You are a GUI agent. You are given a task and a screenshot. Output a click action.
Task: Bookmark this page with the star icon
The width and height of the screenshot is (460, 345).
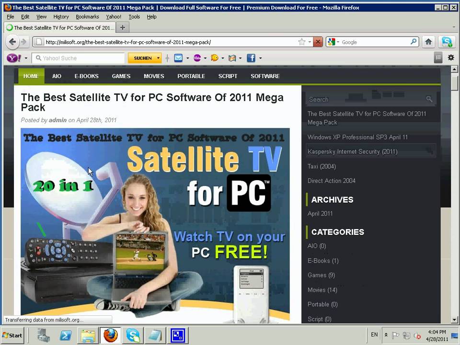301,42
